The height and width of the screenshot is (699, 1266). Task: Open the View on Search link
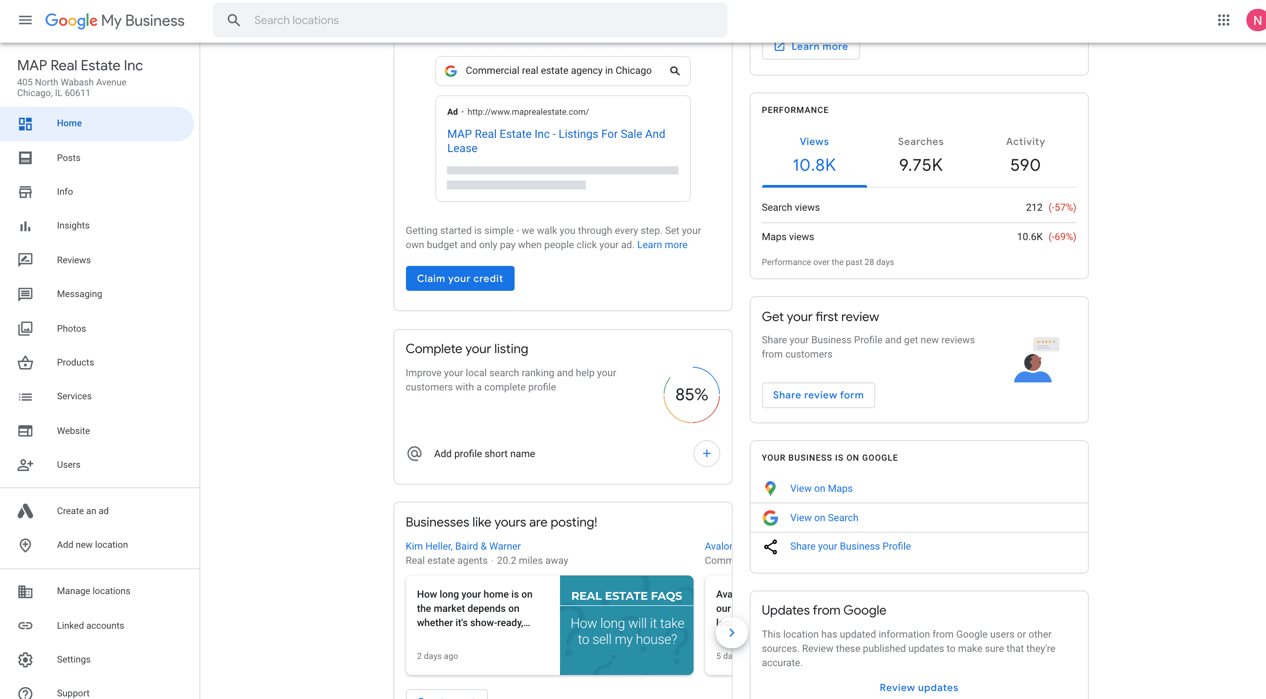[824, 518]
